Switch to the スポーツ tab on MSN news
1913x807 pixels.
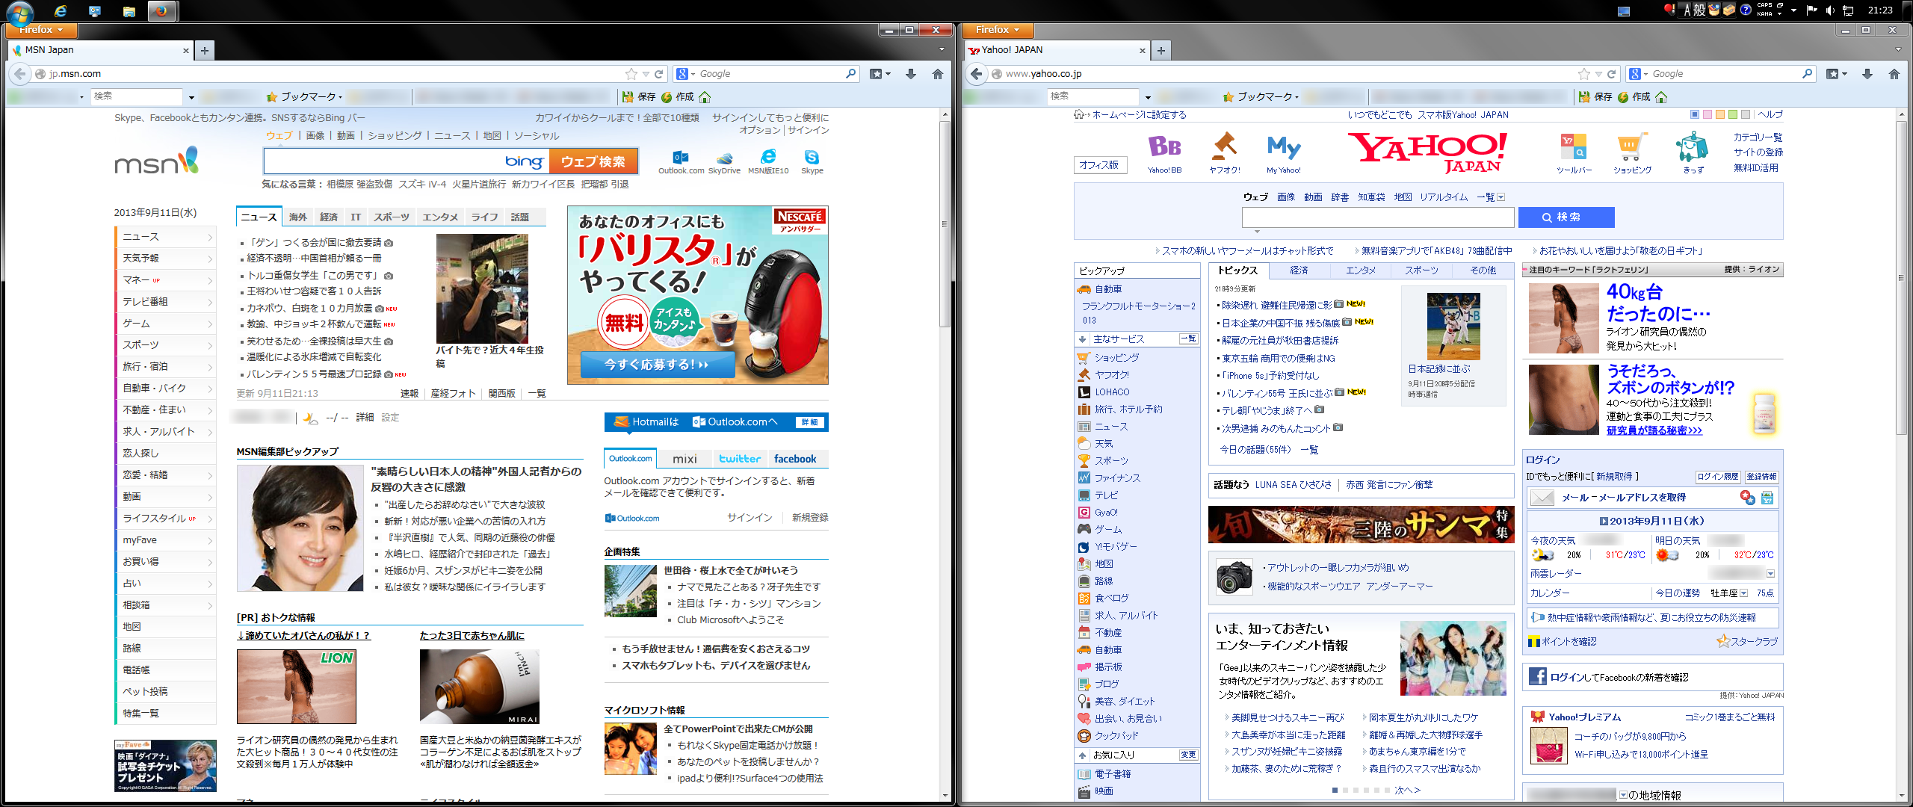(392, 217)
